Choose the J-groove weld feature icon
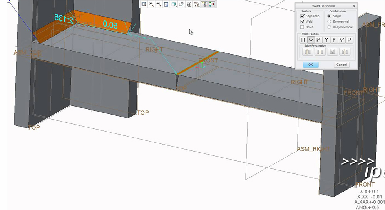This screenshot has height=210, width=385. click(x=350, y=40)
